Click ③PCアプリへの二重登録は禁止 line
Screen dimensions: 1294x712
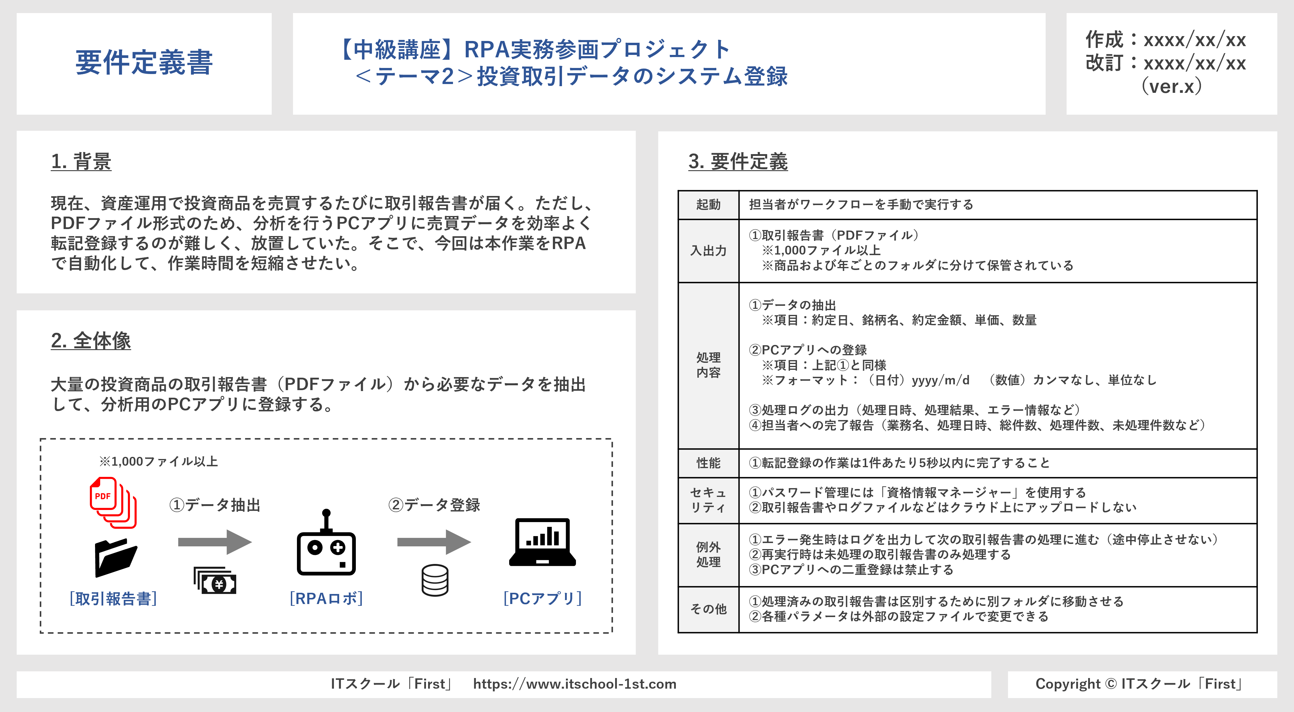click(851, 570)
